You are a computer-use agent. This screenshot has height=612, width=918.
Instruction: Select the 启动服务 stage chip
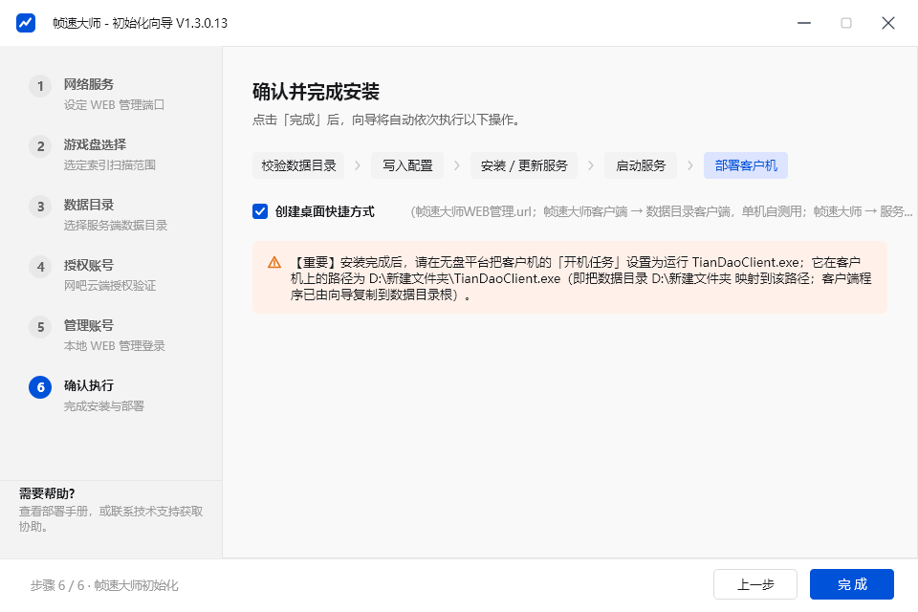[641, 165]
